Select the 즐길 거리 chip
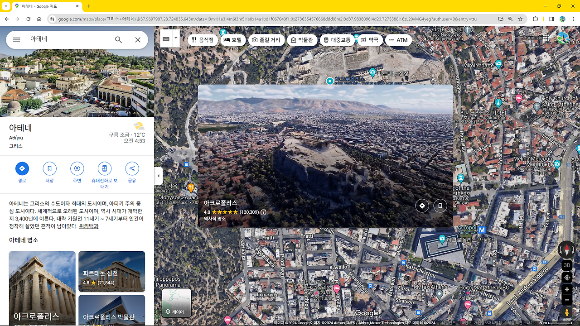Viewport: 580px width, 326px height. pyautogui.click(x=266, y=40)
